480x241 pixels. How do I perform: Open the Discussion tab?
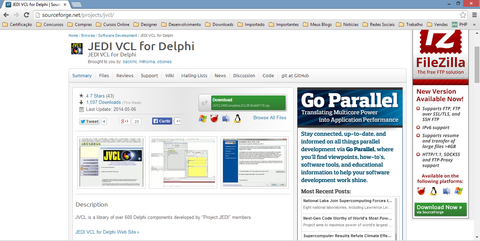pyautogui.click(x=244, y=75)
